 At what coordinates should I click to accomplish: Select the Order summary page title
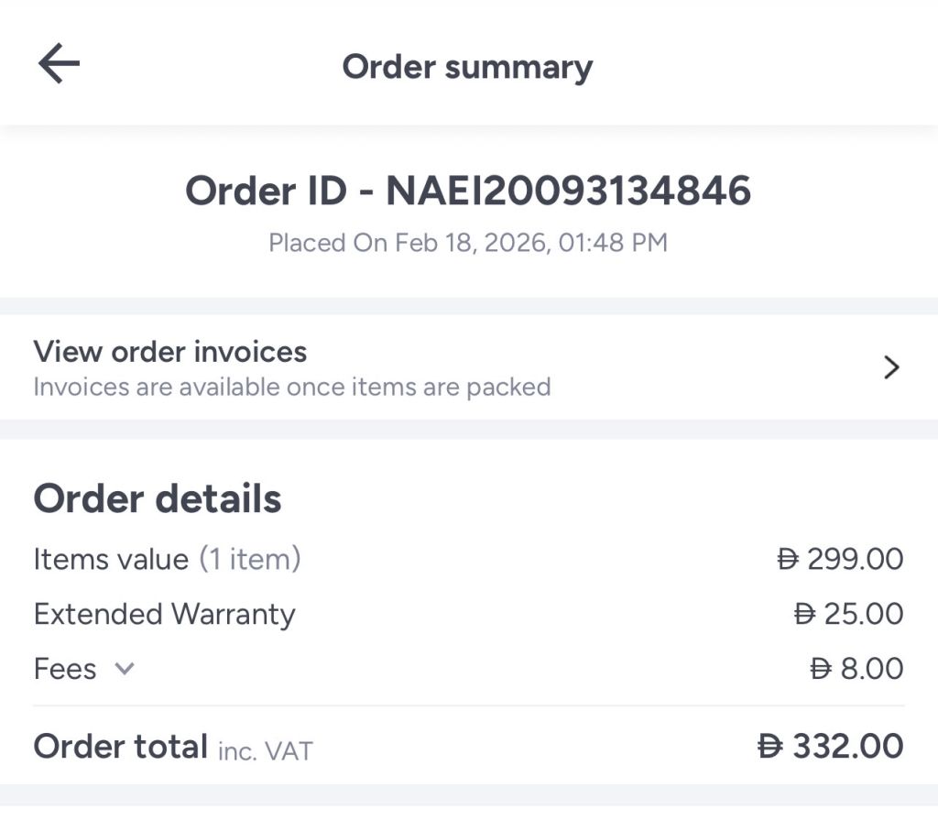click(467, 67)
